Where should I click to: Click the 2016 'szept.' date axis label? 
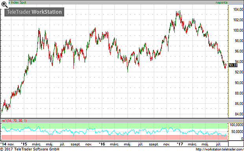[x=154, y=145]
